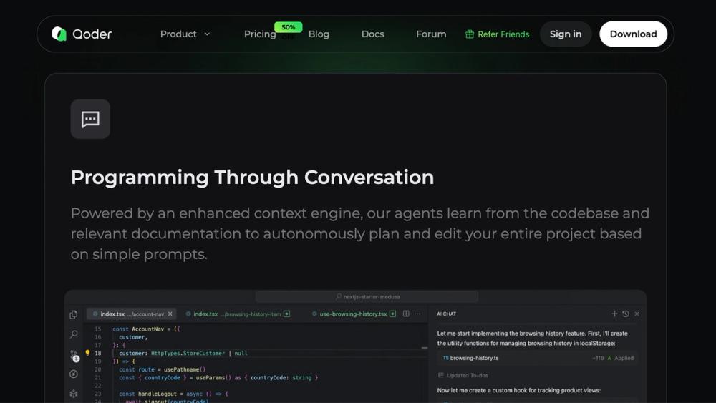Image resolution: width=716 pixels, height=403 pixels.
Task: Open the Blog page
Action: point(319,34)
